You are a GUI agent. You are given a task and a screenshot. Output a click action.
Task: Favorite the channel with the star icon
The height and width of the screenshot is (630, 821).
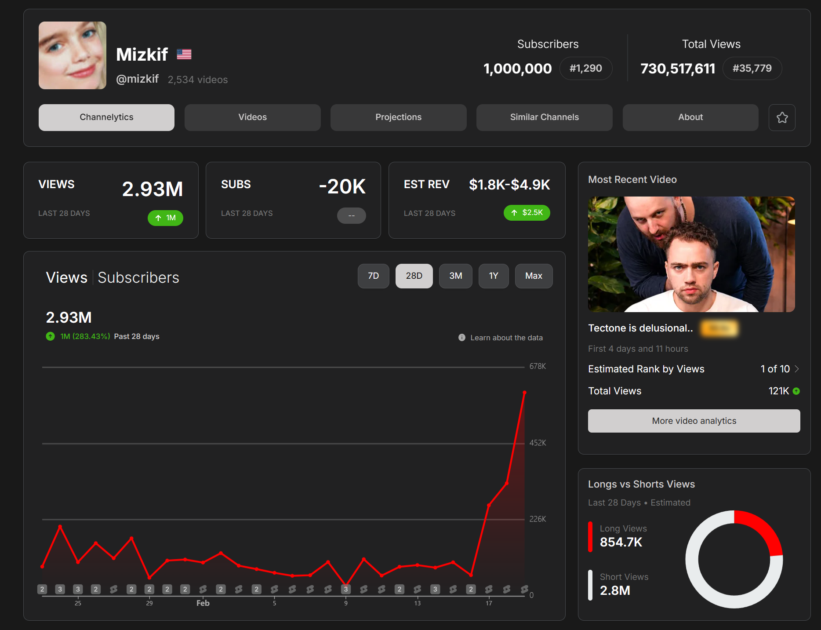pyautogui.click(x=782, y=117)
